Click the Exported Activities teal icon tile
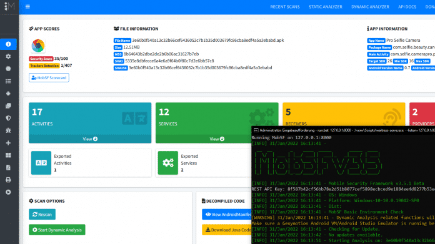Viewport: 435px width, 244px height. pyautogui.click(x=41, y=163)
